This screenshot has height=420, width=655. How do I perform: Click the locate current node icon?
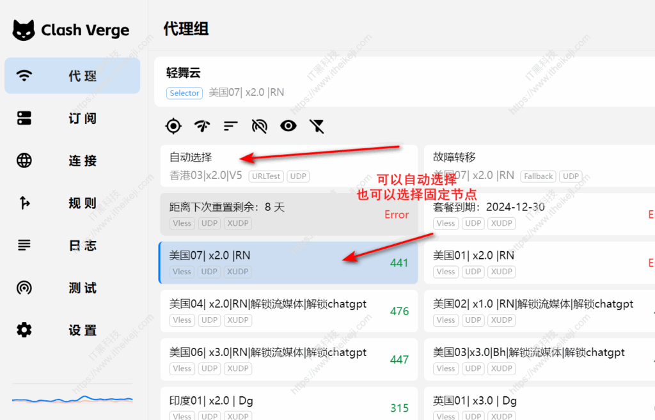pyautogui.click(x=173, y=126)
